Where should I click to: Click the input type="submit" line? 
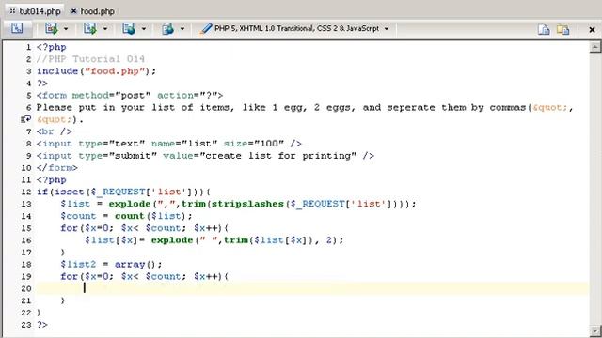pos(205,156)
